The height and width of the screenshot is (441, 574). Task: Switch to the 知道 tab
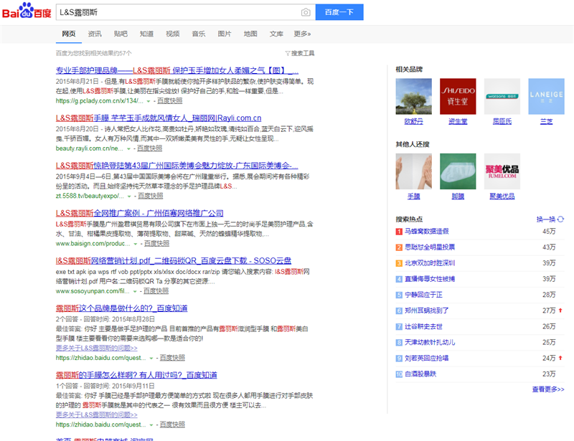[147, 34]
